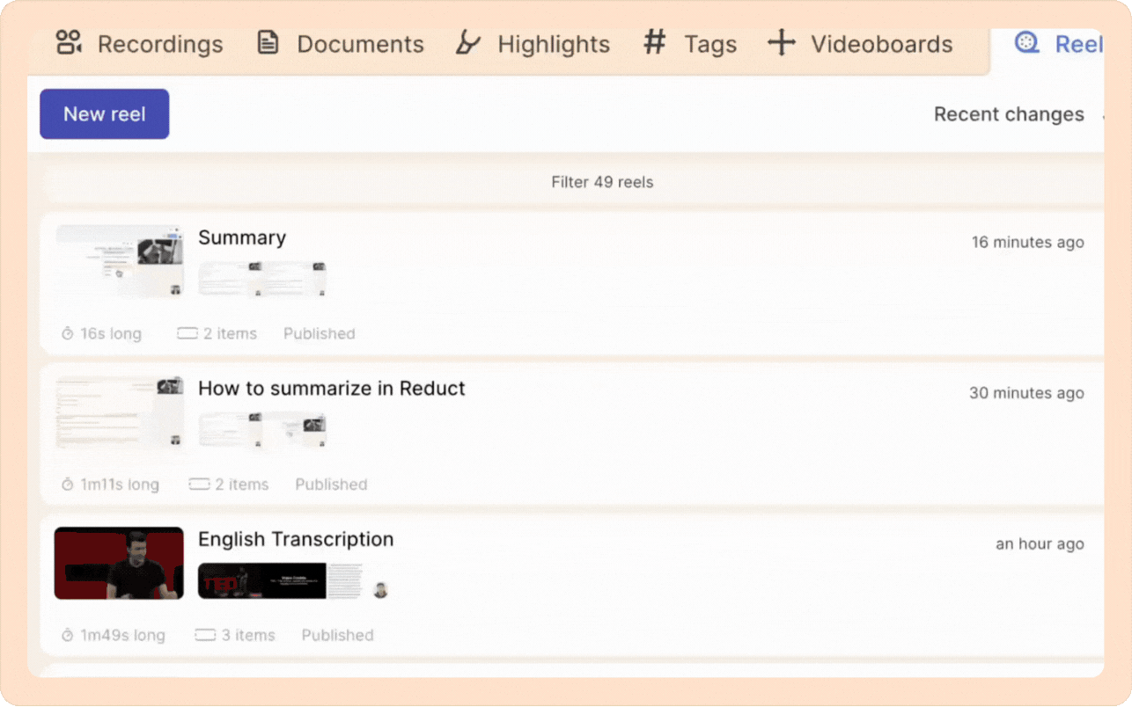Open the How to summarize in Reduct reel
Image resolution: width=1132 pixels, height=707 pixels.
[332, 389]
